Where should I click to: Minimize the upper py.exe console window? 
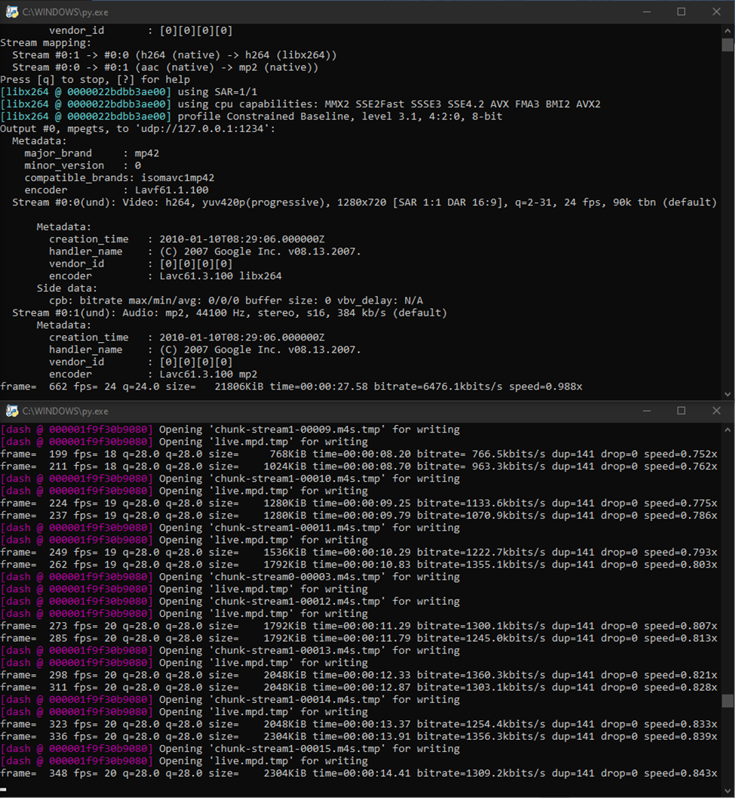pyautogui.click(x=647, y=12)
